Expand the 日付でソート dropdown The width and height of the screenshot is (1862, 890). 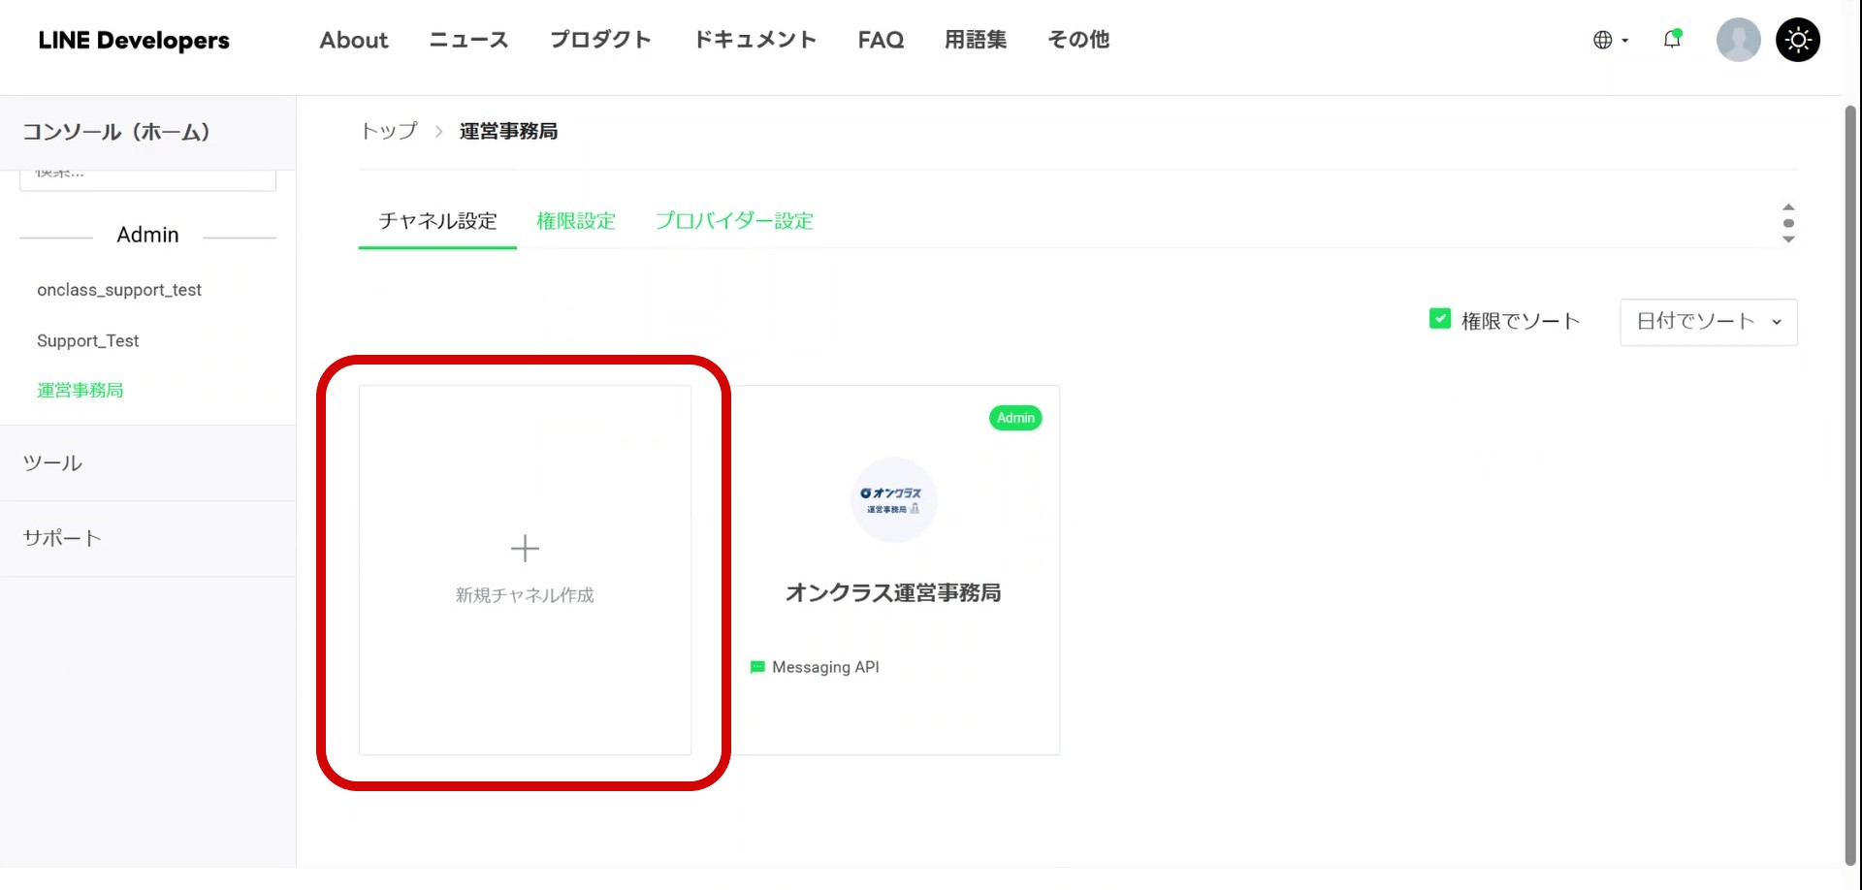tap(1708, 322)
